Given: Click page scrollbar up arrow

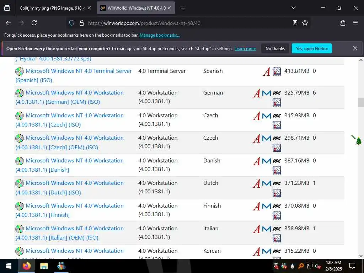Looking at the screenshot, I should (361, 60).
